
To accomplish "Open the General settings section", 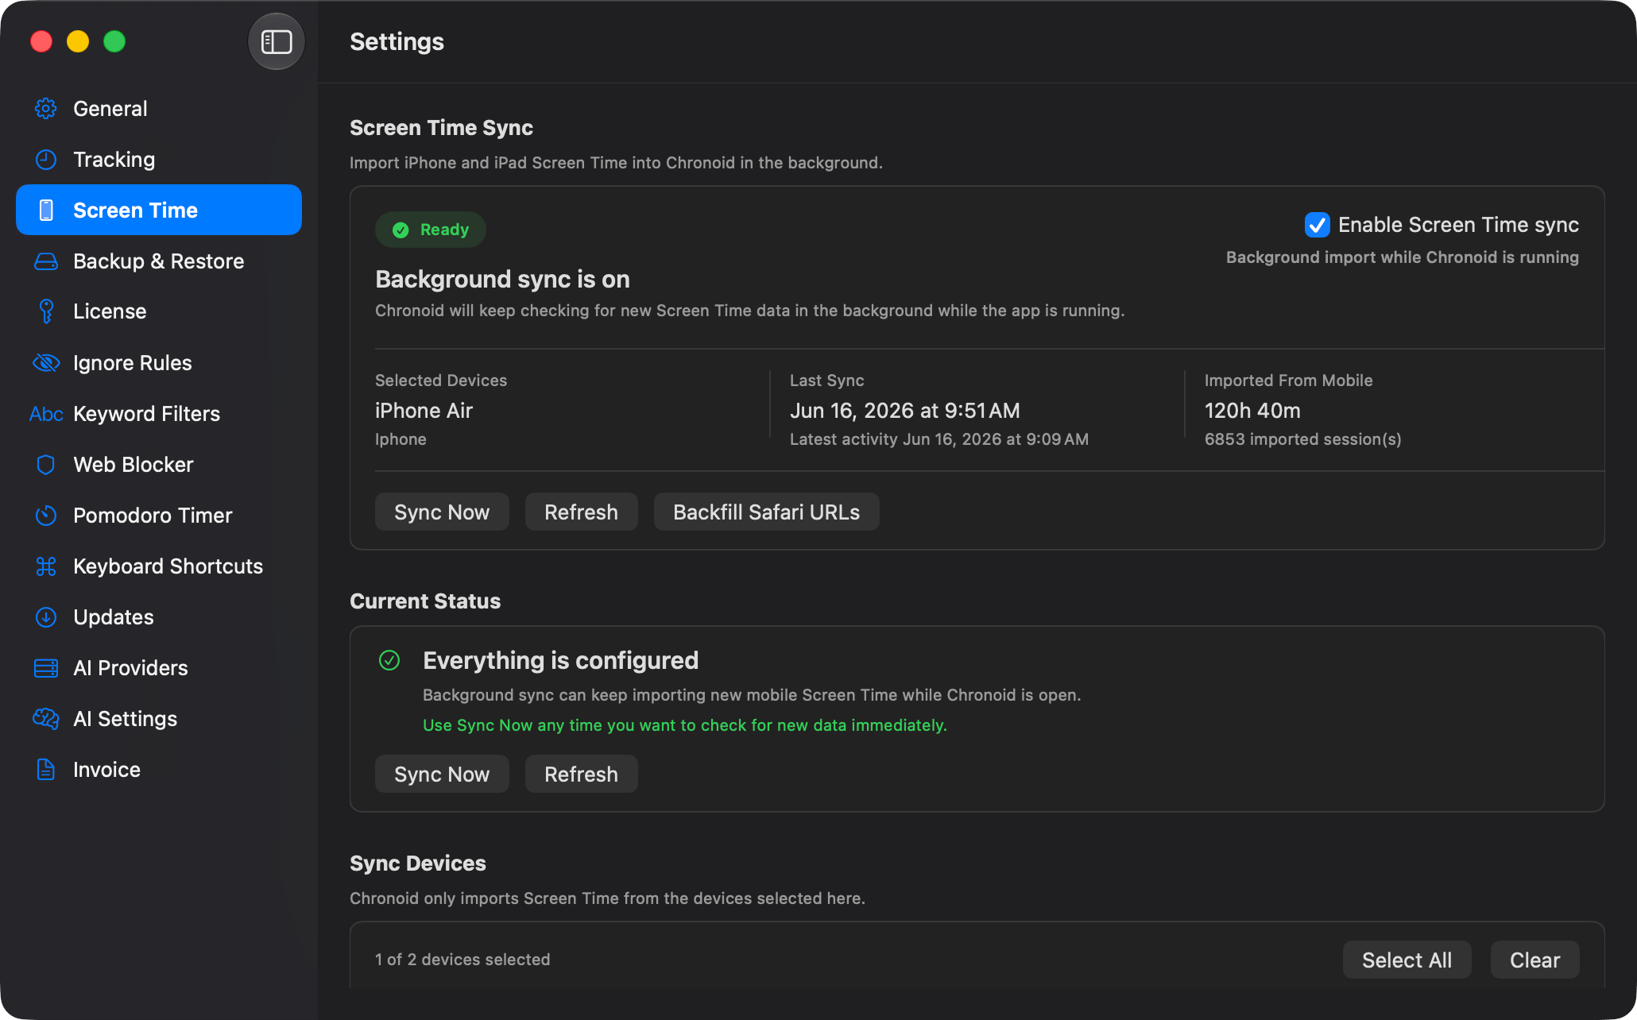I will coord(159,109).
